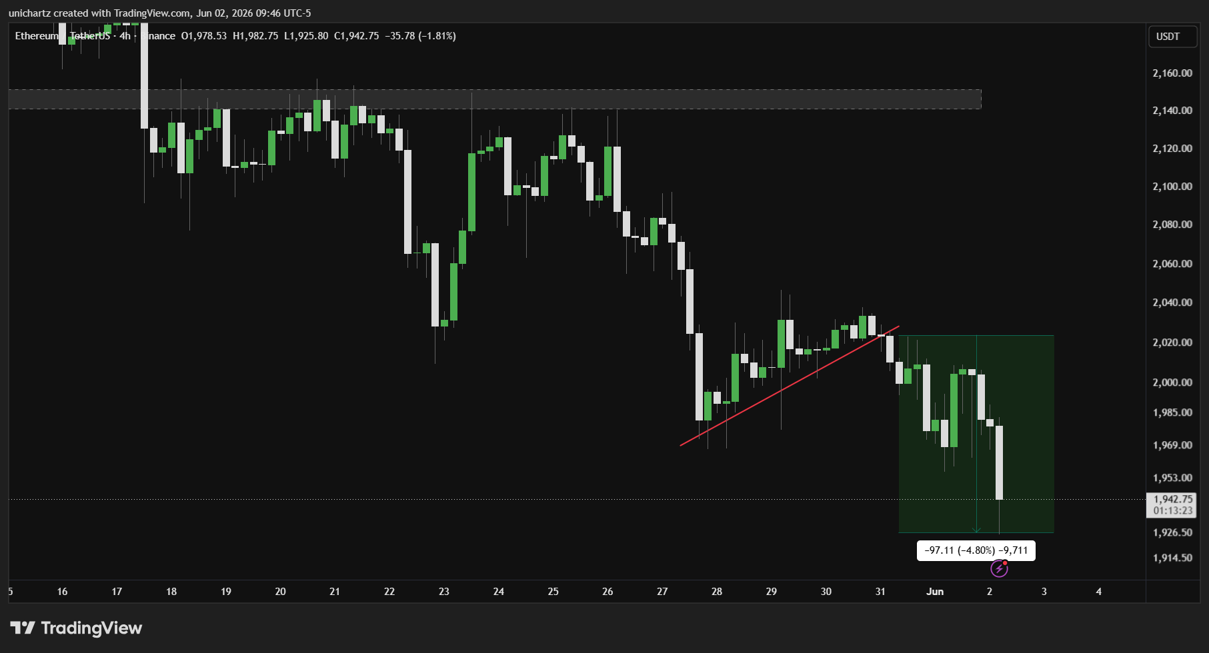The width and height of the screenshot is (1209, 653).
Task: Click the 4h interval label in legend
Action: click(x=125, y=36)
